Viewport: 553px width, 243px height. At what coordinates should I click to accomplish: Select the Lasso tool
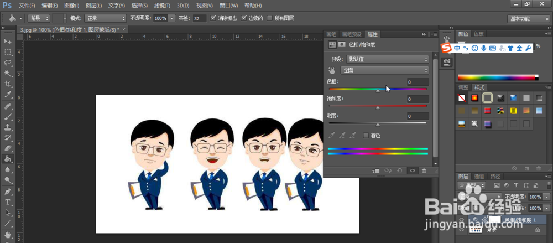8,63
